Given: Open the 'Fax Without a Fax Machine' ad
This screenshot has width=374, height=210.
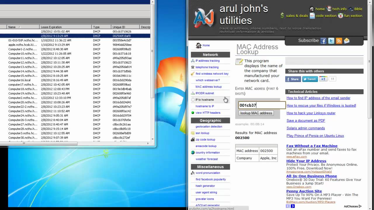Looking at the screenshot, I should click(312, 146).
